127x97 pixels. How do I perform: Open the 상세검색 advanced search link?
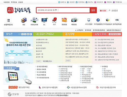(x=115, y=10)
